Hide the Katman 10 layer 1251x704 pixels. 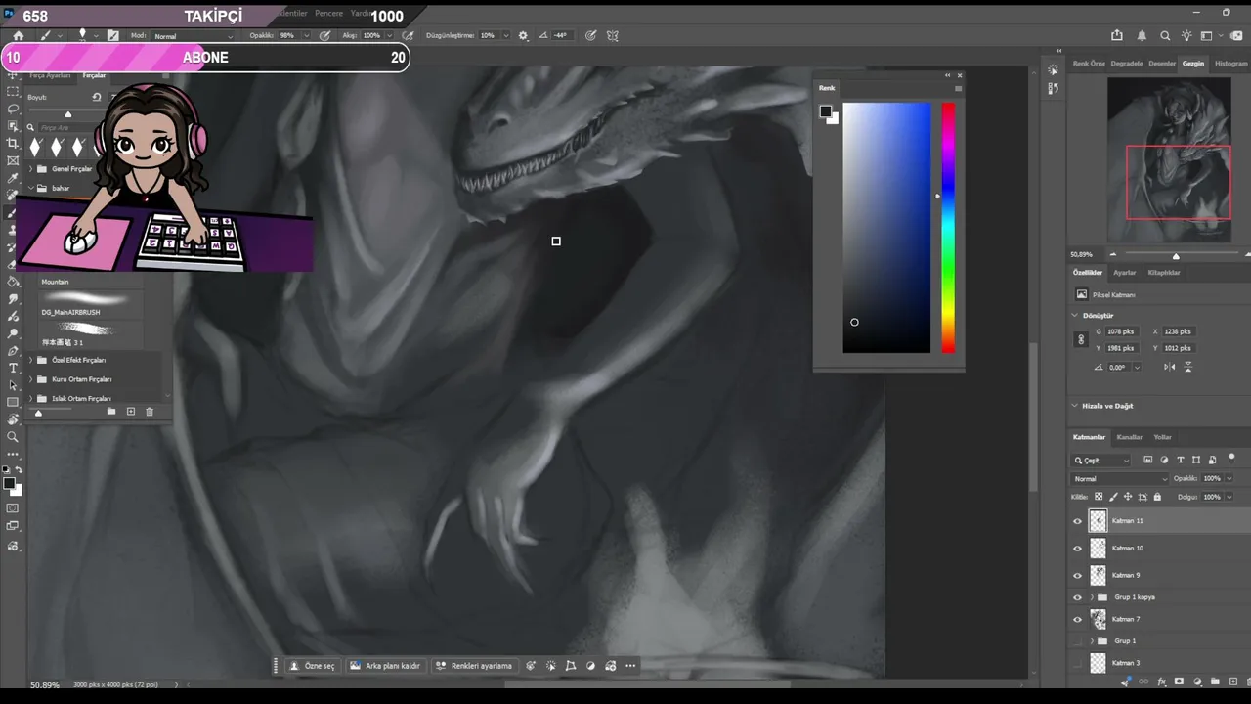[1078, 549]
